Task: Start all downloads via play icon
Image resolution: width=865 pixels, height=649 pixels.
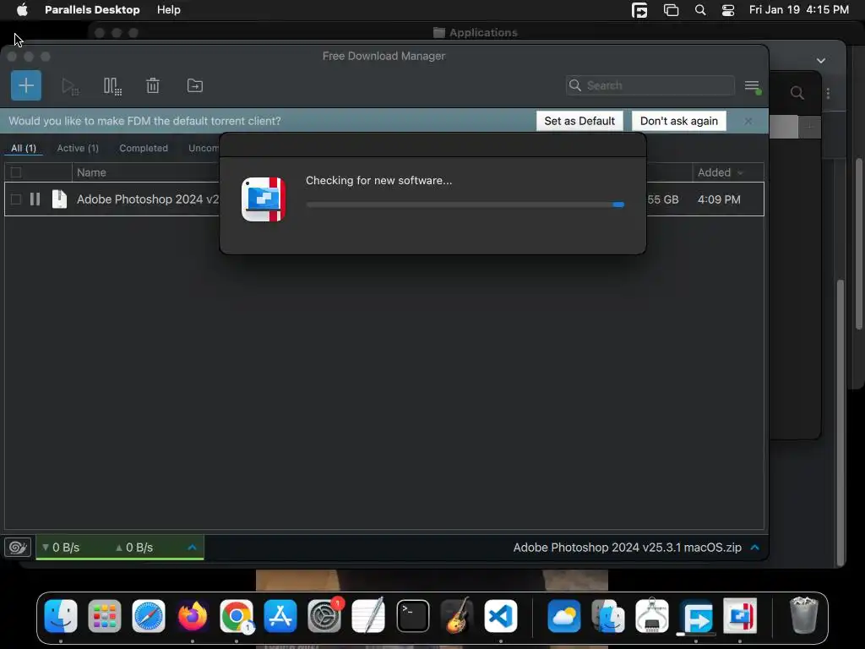Action: pos(70,86)
